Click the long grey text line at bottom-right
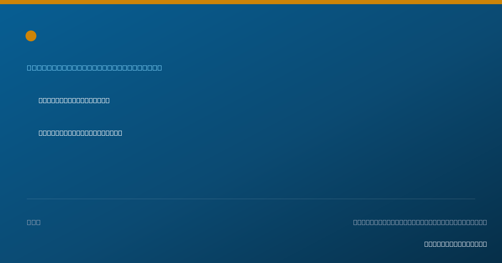Screen dimensions: 502x263 coord(420,222)
